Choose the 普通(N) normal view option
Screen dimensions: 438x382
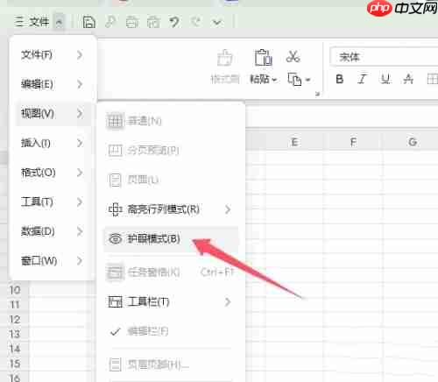(171, 121)
